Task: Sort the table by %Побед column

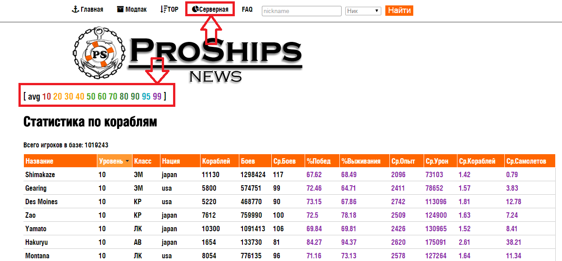Action: tap(318, 161)
